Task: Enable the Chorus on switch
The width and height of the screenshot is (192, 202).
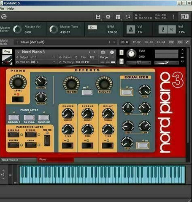Action: [87, 146]
